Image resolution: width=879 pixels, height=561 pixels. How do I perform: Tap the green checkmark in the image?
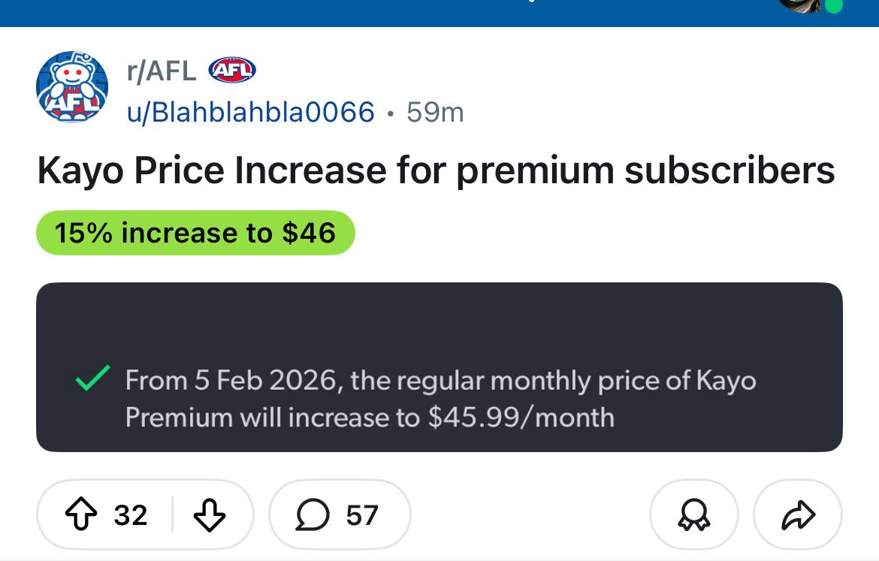click(93, 380)
